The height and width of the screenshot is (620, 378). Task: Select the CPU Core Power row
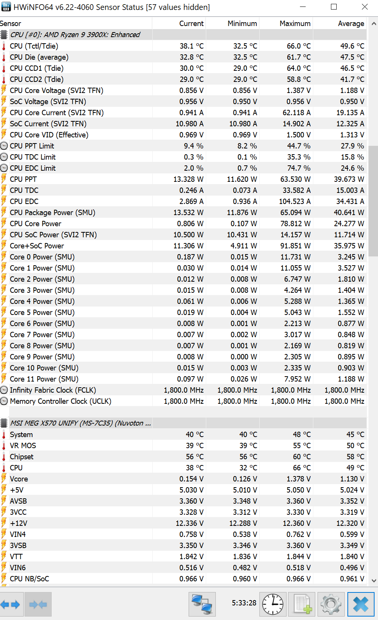click(x=183, y=224)
